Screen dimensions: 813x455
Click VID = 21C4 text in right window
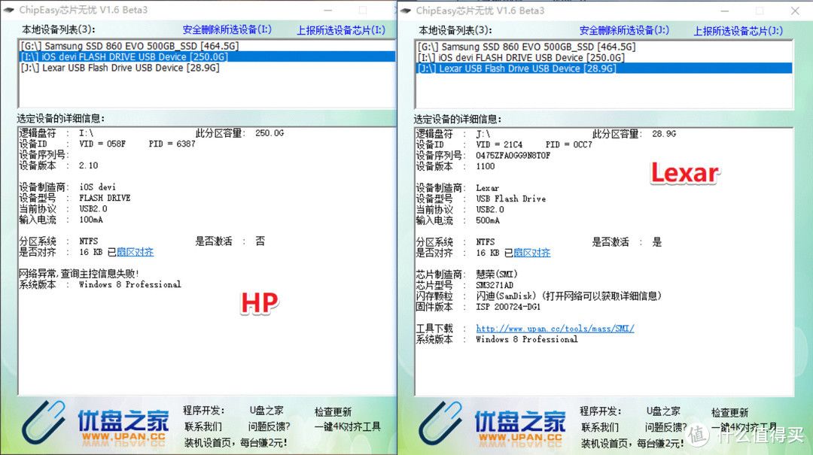click(x=499, y=144)
